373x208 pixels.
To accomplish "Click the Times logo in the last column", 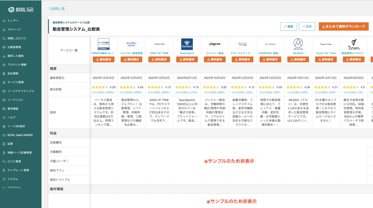I will [353, 44].
